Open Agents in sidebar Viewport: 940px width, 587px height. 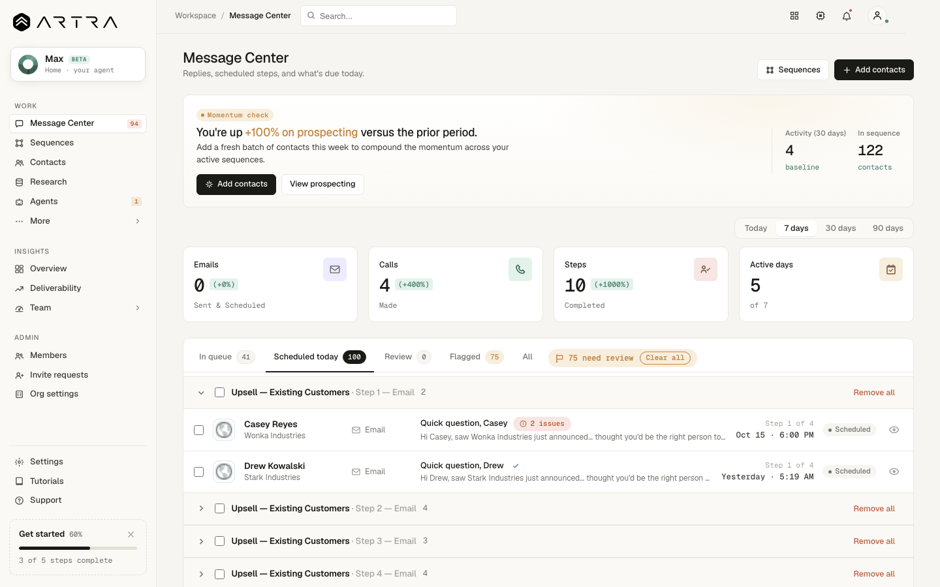click(x=78, y=202)
